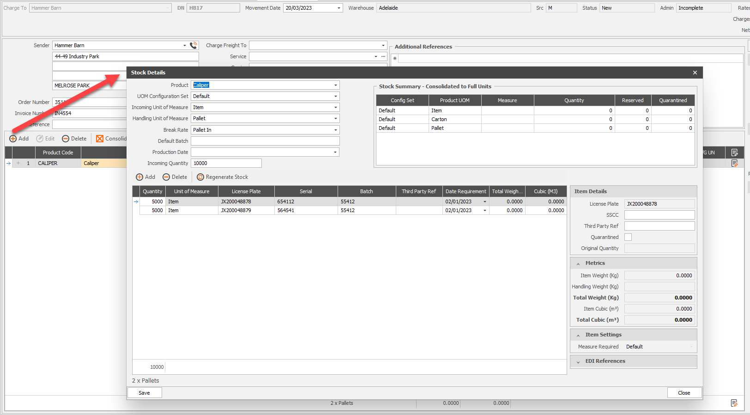The width and height of the screenshot is (750, 415).
Task: Open Production Date dropdown
Action: click(336, 152)
